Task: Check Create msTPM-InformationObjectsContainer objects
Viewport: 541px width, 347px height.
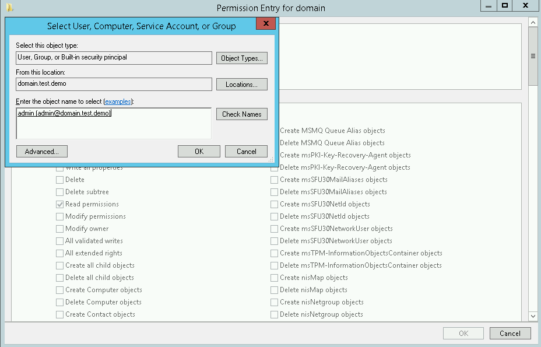Action: pos(275,254)
